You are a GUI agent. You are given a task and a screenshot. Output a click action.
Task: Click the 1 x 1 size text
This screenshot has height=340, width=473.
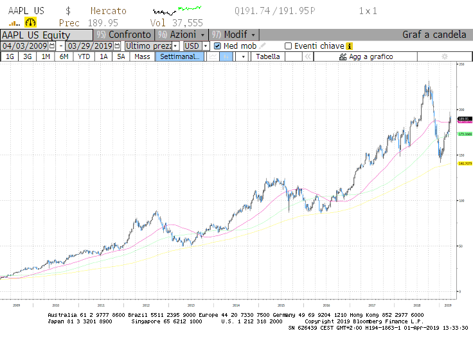pos(368,11)
